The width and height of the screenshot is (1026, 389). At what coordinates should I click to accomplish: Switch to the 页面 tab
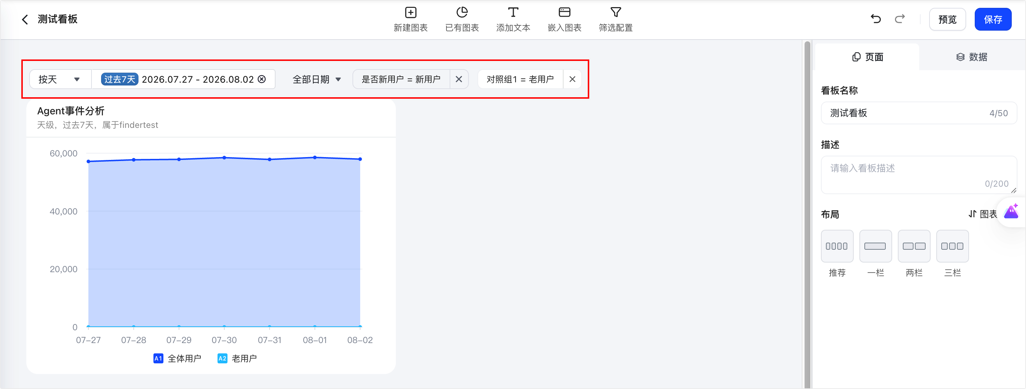867,57
